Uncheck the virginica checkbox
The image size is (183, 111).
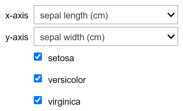pyautogui.click(x=38, y=100)
